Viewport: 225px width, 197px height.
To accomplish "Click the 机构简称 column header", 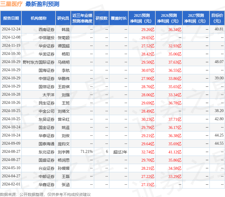I will click(38, 18).
